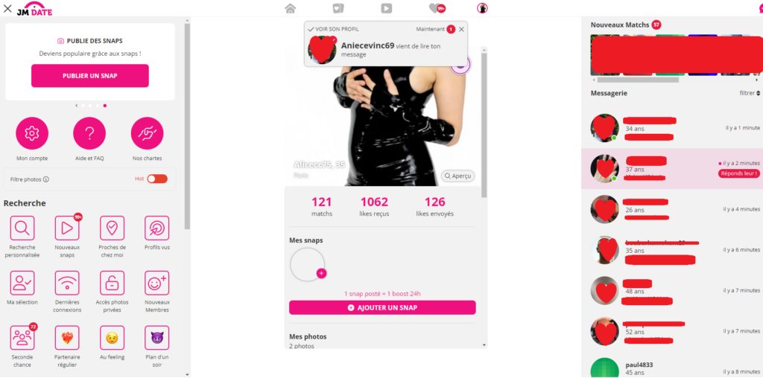Open Mon compte settings gear icon

(x=32, y=133)
